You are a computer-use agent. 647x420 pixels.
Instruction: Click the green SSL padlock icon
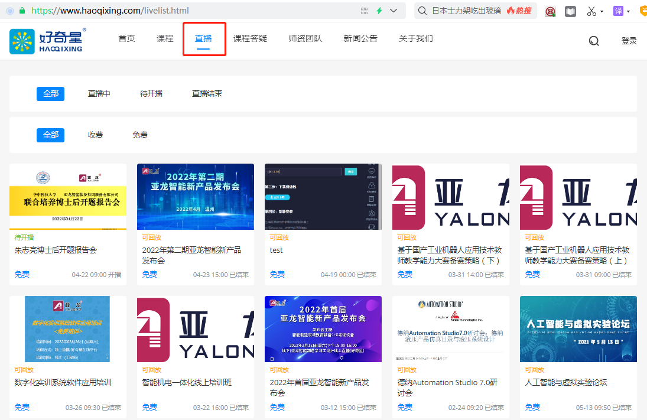(22, 11)
